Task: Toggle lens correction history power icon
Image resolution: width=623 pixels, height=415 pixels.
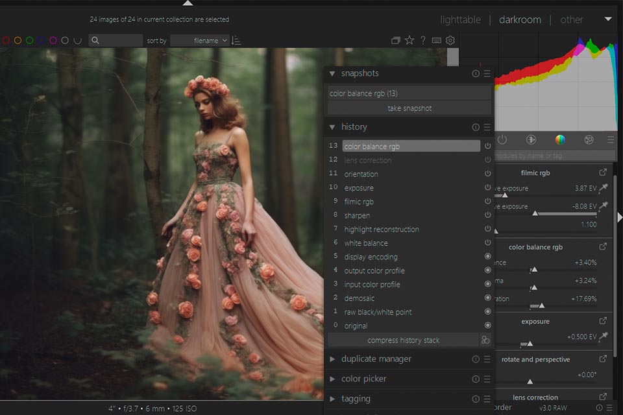Action: tap(487, 160)
